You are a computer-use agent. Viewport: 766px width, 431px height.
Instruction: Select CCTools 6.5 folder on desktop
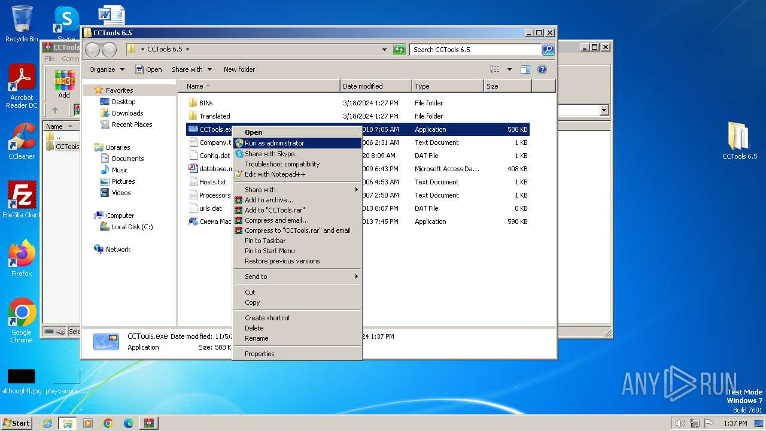[740, 141]
